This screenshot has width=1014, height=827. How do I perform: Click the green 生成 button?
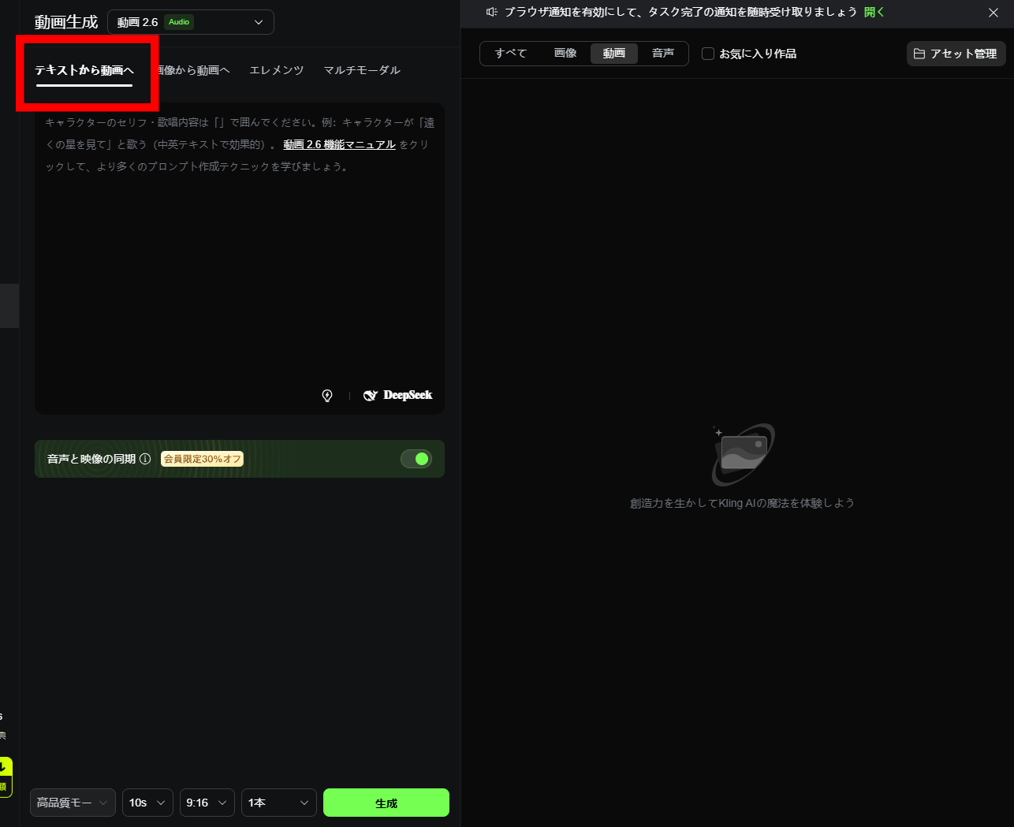tap(386, 803)
